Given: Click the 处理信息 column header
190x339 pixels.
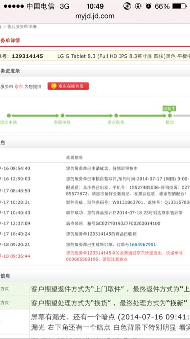Looking at the screenshot, I should pos(74,157).
